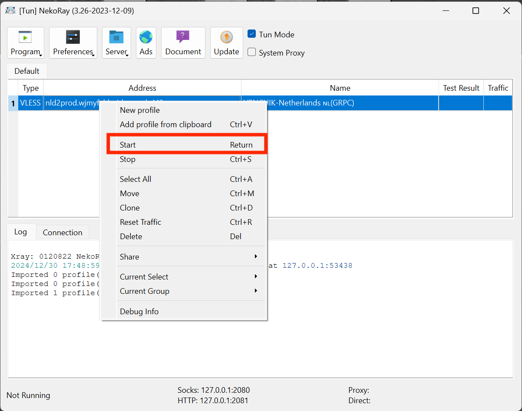Open the Preferences toolbar menu
Image resolution: width=522 pixels, height=411 pixels.
tap(73, 43)
